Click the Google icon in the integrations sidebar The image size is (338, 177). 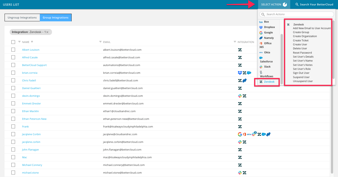pyautogui.click(x=261, y=32)
